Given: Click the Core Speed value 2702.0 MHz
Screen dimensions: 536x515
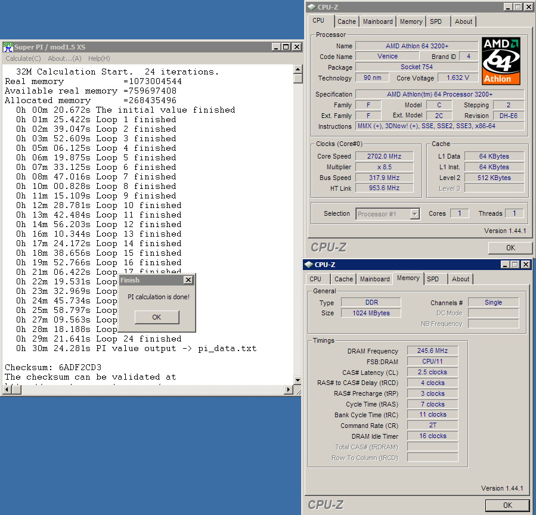Looking at the screenshot, I should [x=384, y=156].
